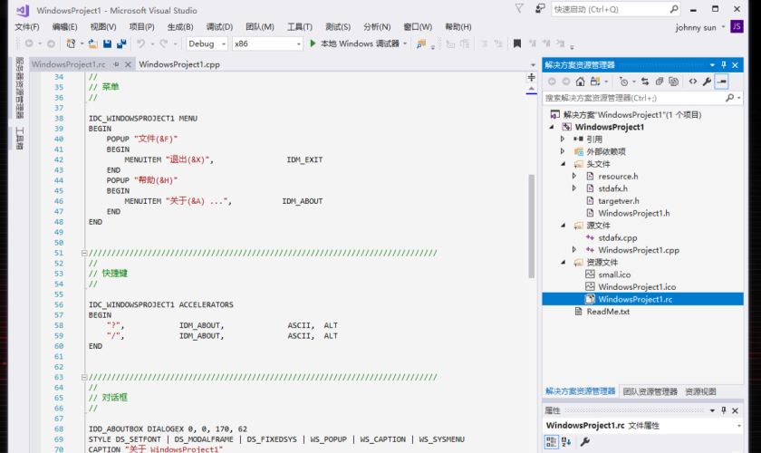Viewport: 761px width, 453px height.
Task: Expand the WindowsProject1.cpp node
Action: pyautogui.click(x=574, y=250)
